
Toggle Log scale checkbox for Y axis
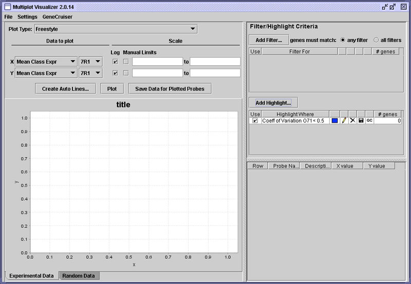pyautogui.click(x=115, y=73)
